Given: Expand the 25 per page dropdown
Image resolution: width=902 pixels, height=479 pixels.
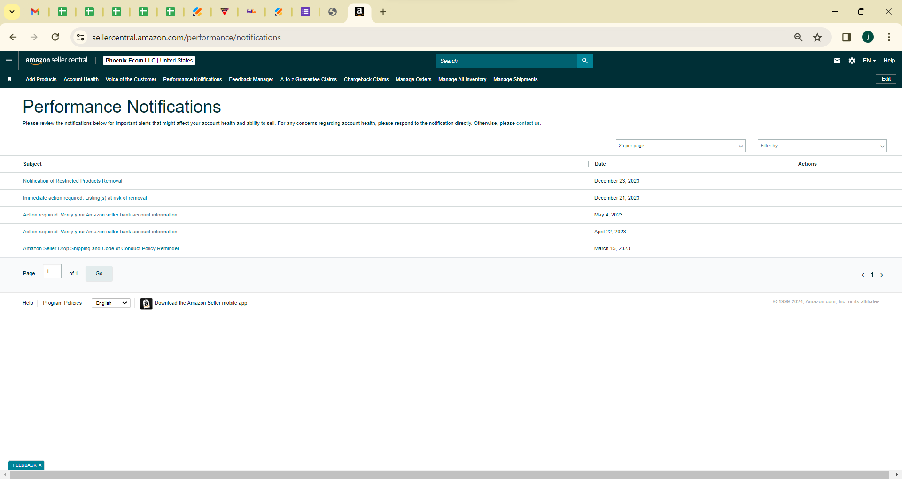Looking at the screenshot, I should click(680, 146).
